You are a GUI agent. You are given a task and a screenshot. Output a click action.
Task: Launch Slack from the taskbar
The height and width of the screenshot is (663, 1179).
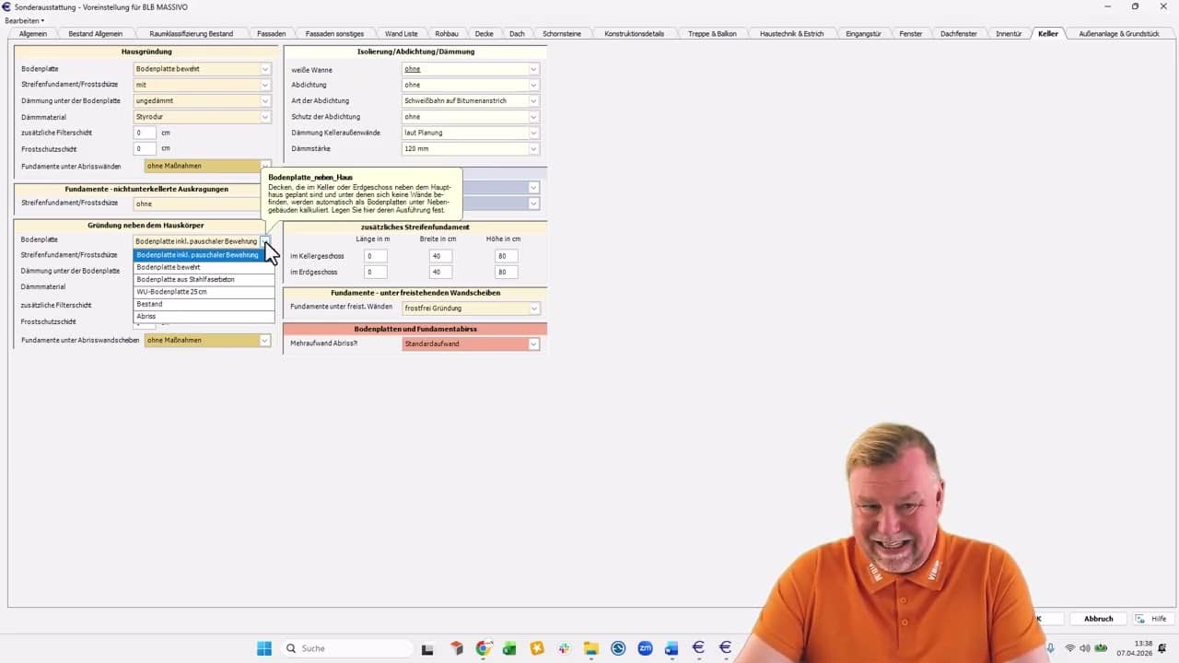564,648
